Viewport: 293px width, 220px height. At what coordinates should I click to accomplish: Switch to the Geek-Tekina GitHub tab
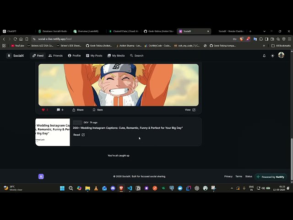click(159, 31)
